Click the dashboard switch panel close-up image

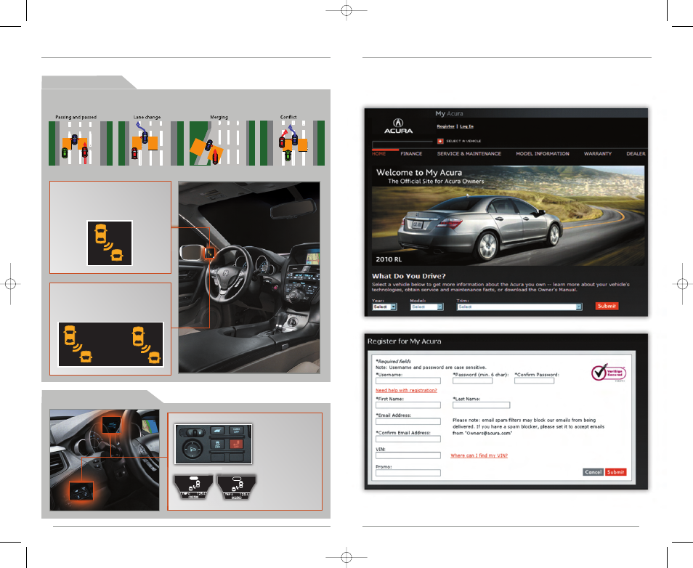[x=214, y=445]
